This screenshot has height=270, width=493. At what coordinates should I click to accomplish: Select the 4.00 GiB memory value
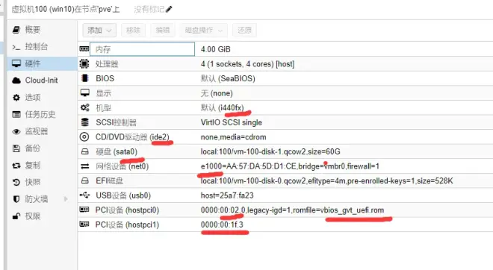point(216,49)
